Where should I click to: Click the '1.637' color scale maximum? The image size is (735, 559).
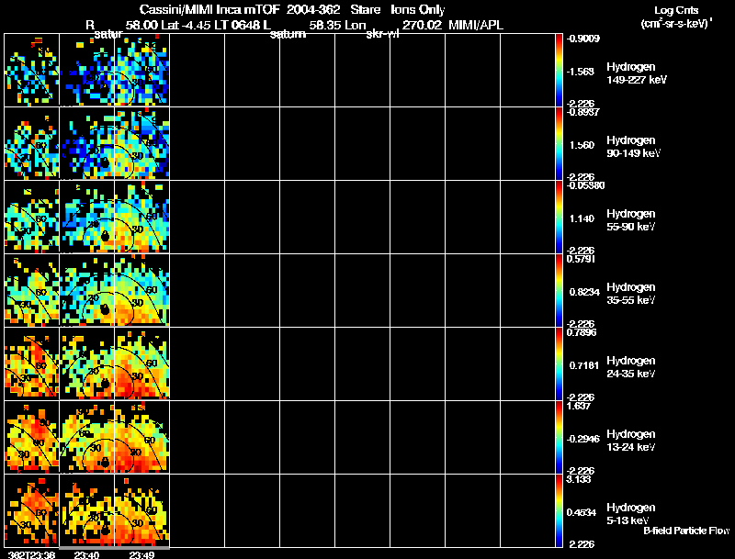click(579, 406)
